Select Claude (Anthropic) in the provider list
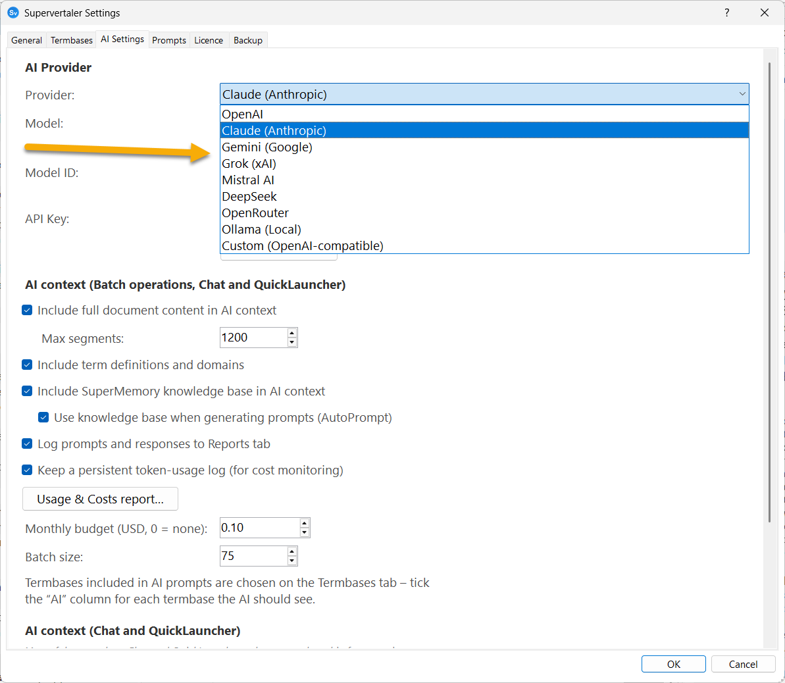The height and width of the screenshot is (683, 785). (x=484, y=131)
